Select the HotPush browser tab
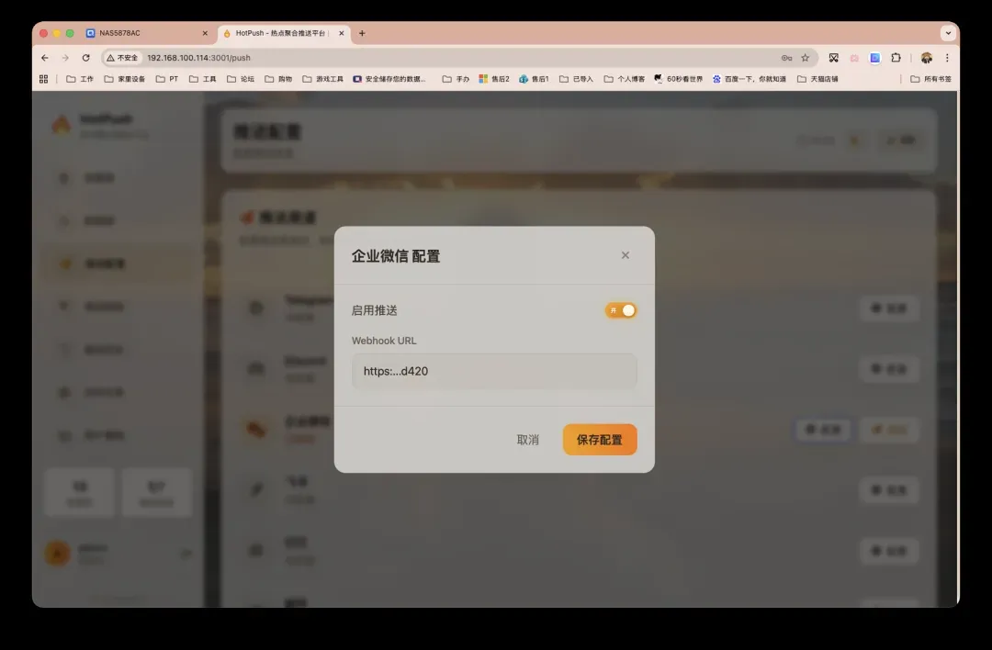This screenshot has height=650, width=992. tap(280, 33)
